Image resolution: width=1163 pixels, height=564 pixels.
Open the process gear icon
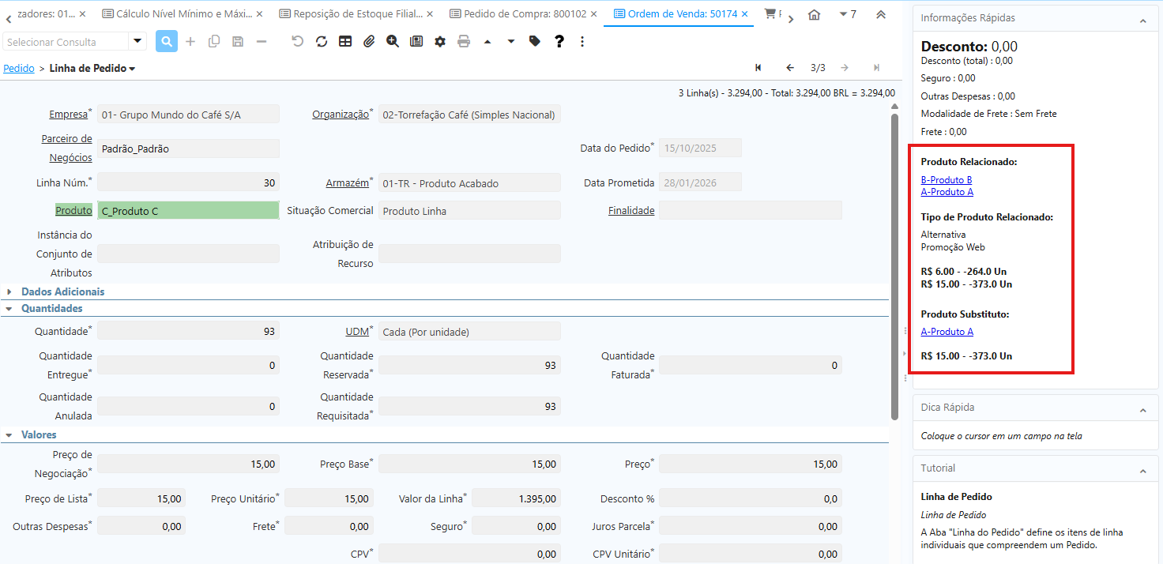click(440, 41)
